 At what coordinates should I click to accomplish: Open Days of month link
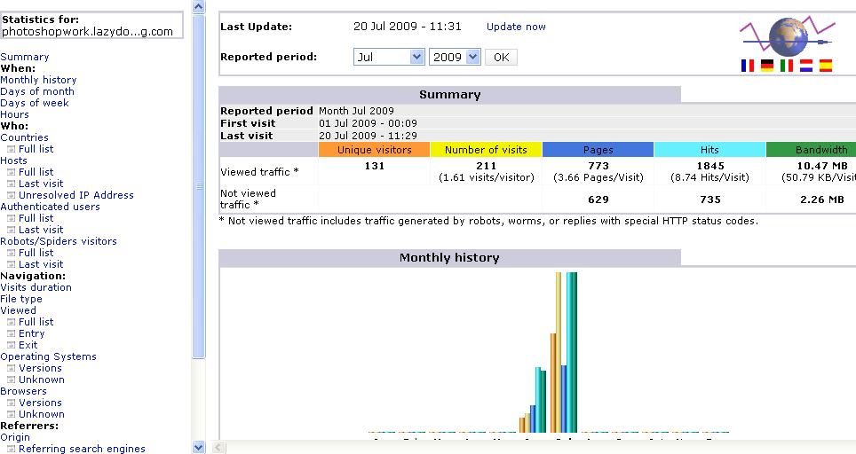point(37,91)
